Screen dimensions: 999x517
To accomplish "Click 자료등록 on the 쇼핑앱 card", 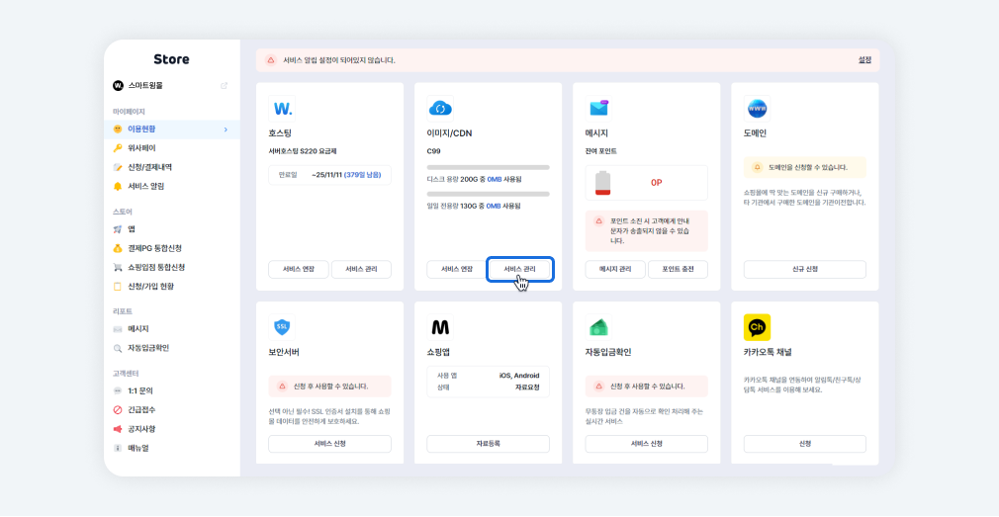I will [x=488, y=444].
